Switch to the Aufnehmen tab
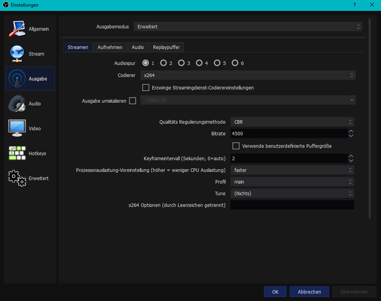Screen dimensions: 381x301 tap(110, 47)
